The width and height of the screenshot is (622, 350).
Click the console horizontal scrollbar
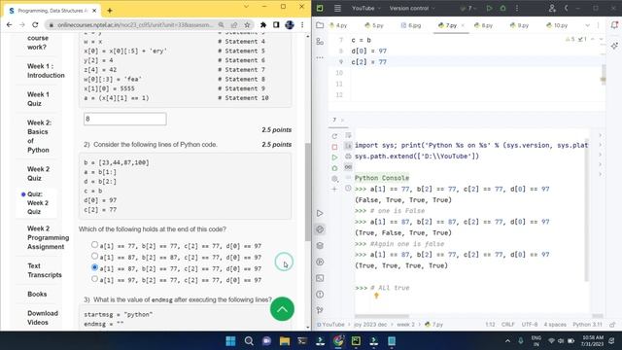point(382,316)
